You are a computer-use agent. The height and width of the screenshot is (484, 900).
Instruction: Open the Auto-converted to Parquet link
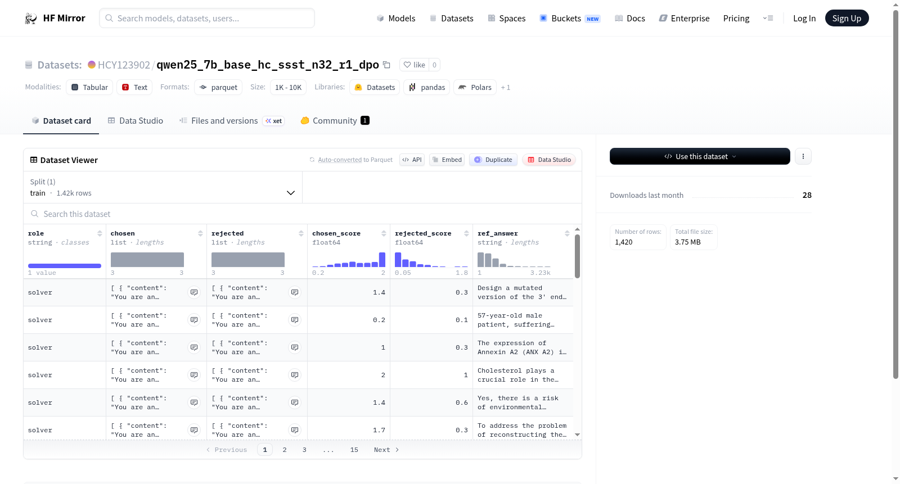pos(355,160)
